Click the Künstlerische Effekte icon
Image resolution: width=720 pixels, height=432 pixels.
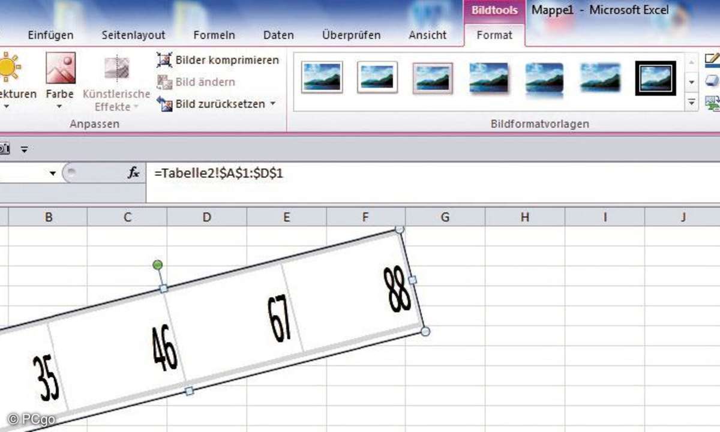(x=116, y=68)
